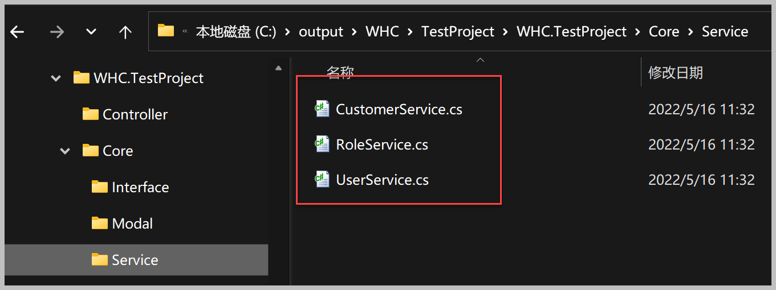Image resolution: width=776 pixels, height=290 pixels.
Task: Click navigation pane scroll up arrow
Action: pos(278,68)
